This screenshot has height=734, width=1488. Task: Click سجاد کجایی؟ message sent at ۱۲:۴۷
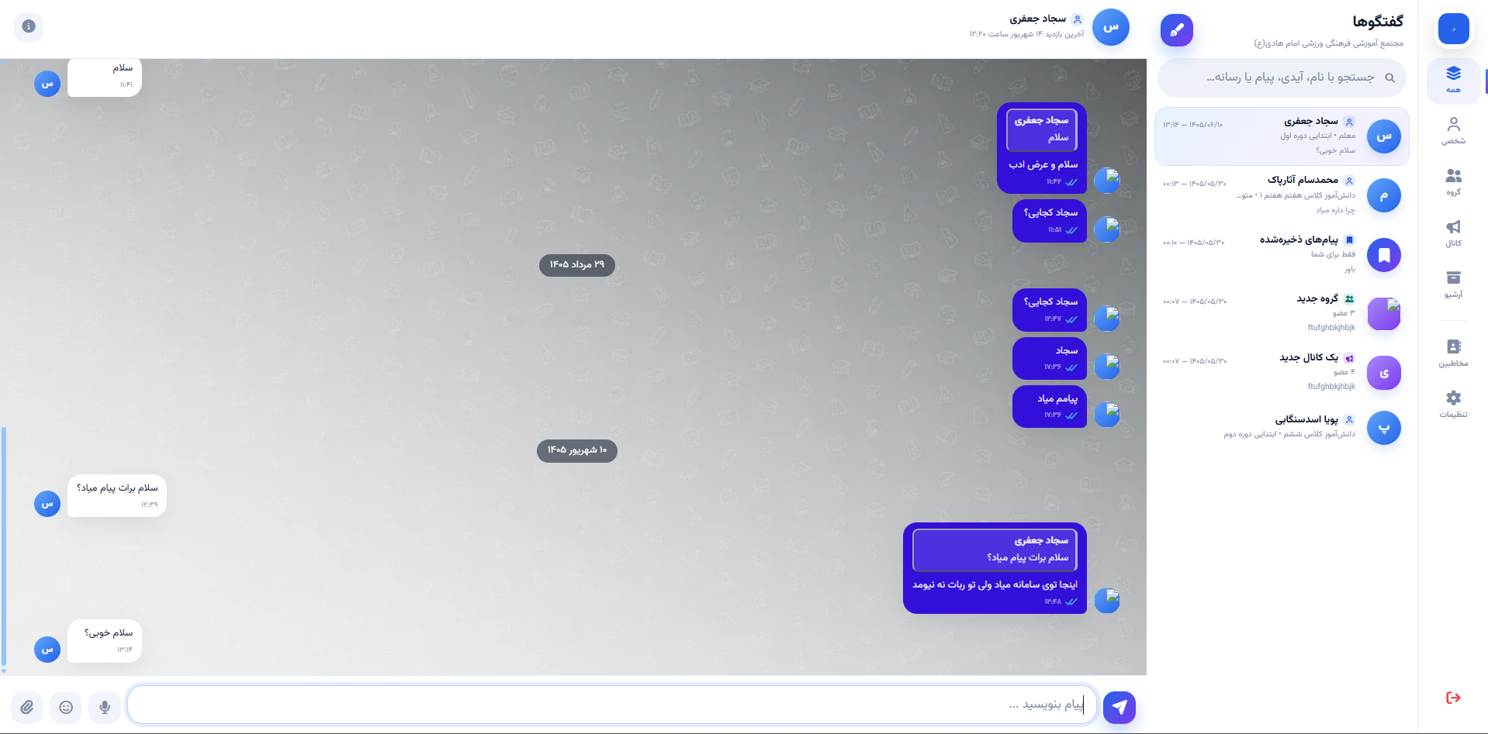[1050, 310]
